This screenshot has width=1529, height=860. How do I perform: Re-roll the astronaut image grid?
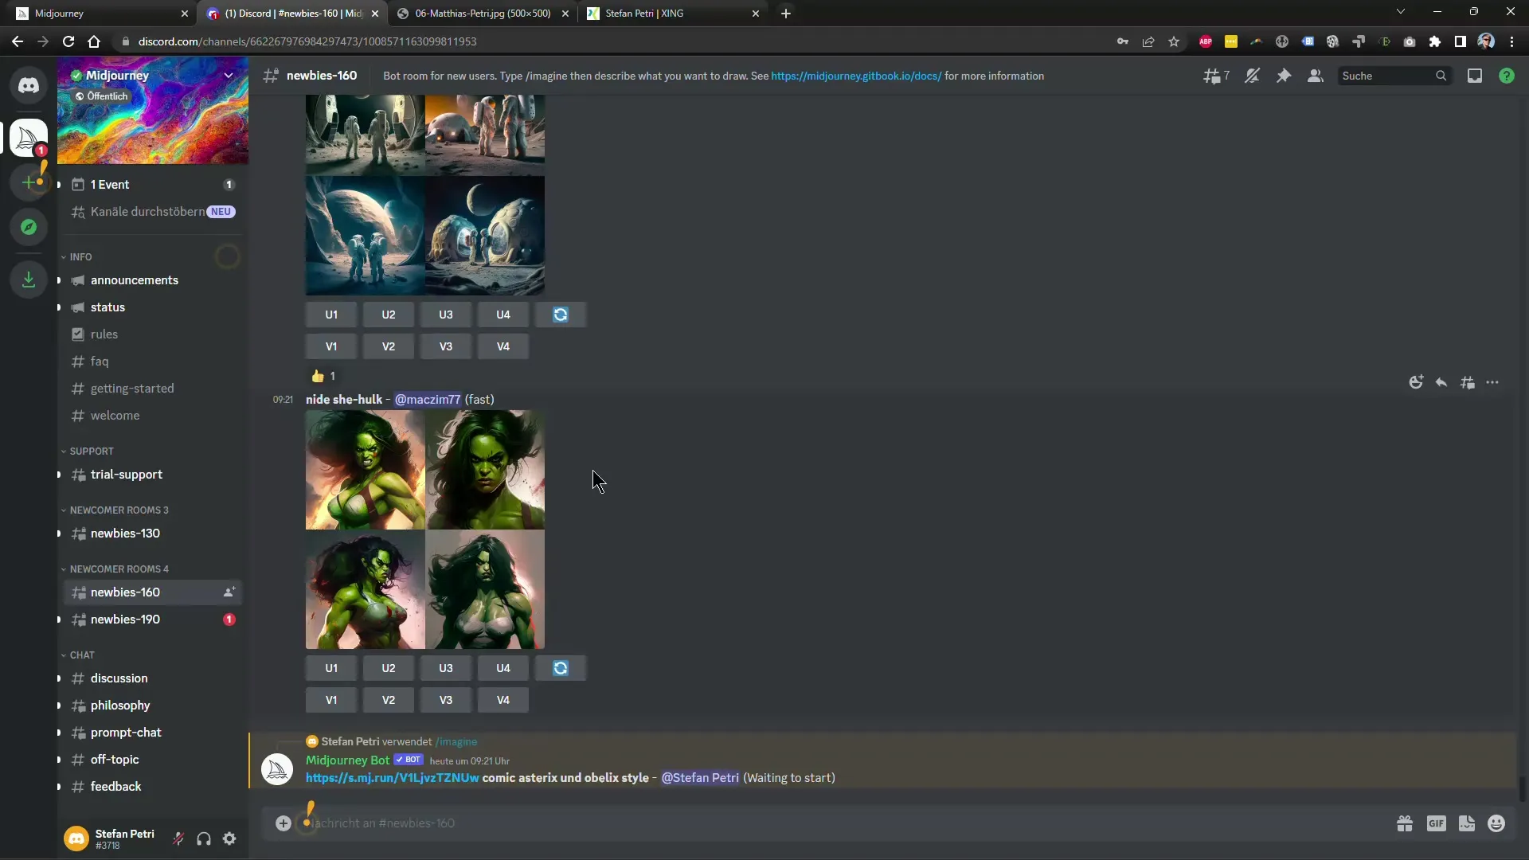click(561, 315)
